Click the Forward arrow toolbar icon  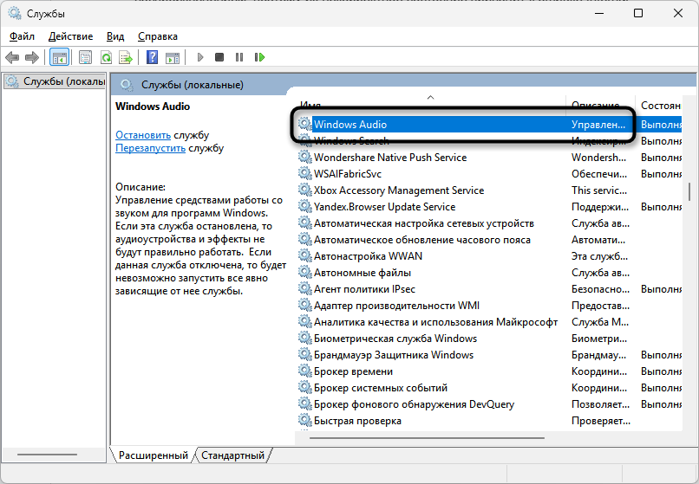point(31,57)
